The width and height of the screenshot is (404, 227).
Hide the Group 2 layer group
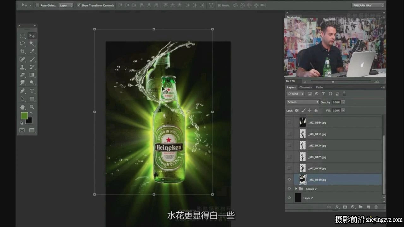click(289, 189)
